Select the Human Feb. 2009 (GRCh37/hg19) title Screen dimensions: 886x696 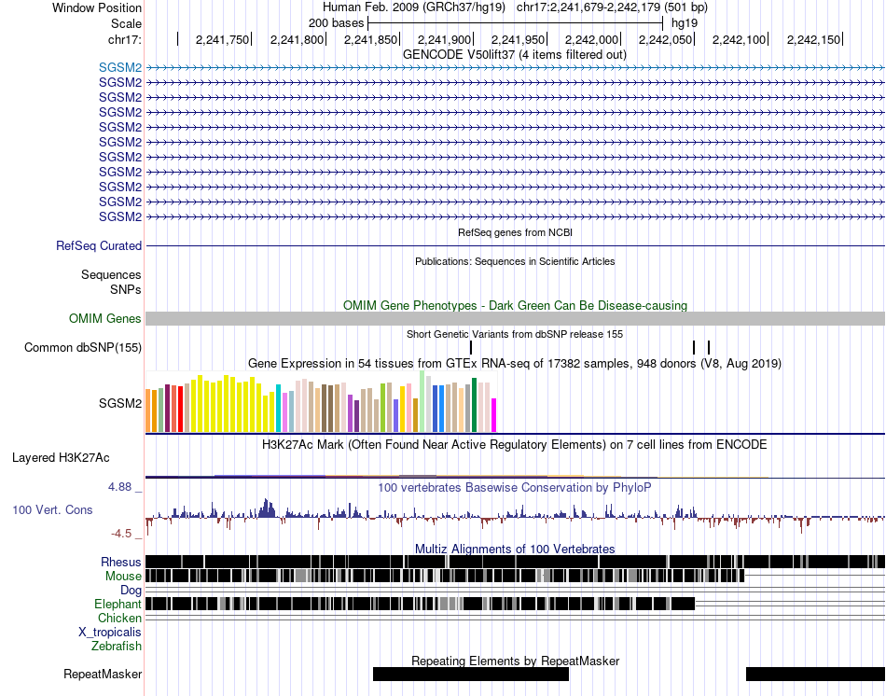[415, 7]
